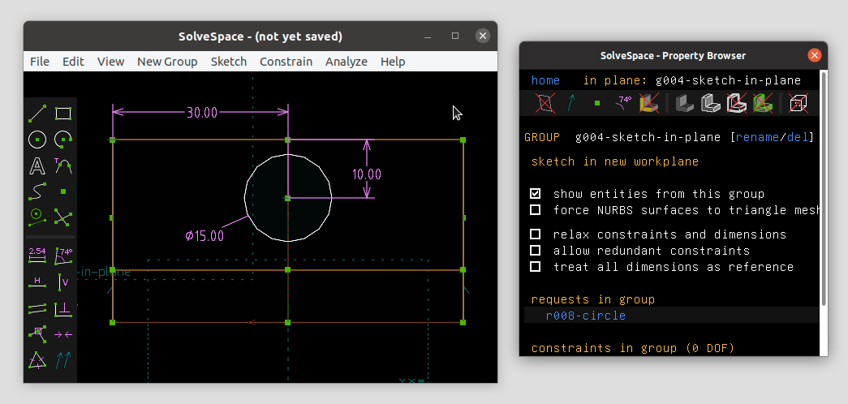Uncheck show entities from this group
Viewport: 848px width, 404px height.
coord(535,194)
